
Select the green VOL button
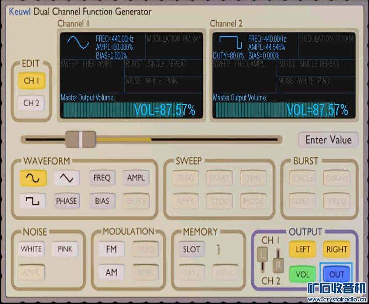tap(303, 274)
